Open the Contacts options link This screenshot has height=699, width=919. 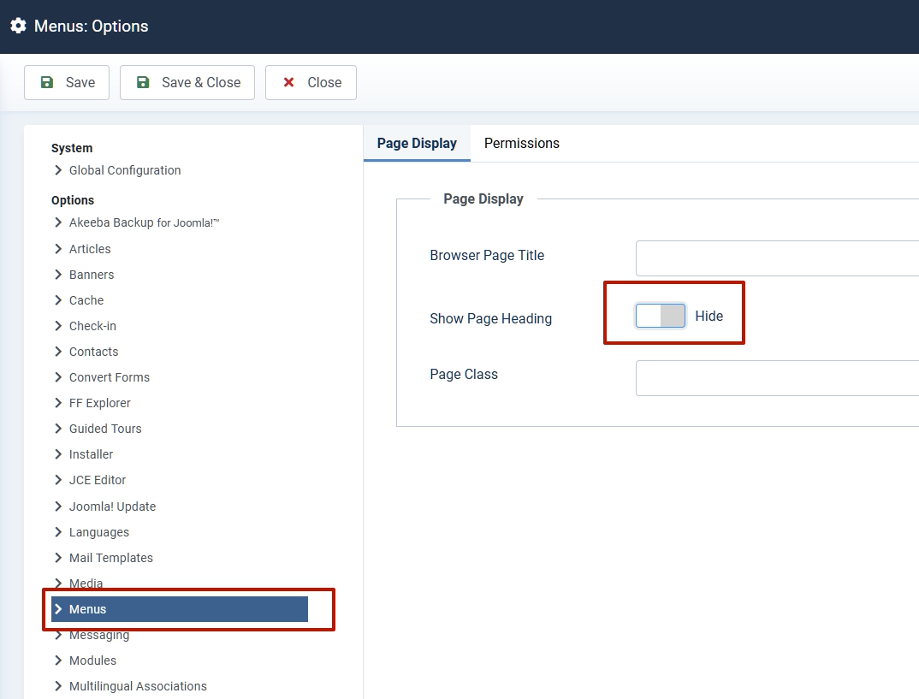(x=93, y=352)
